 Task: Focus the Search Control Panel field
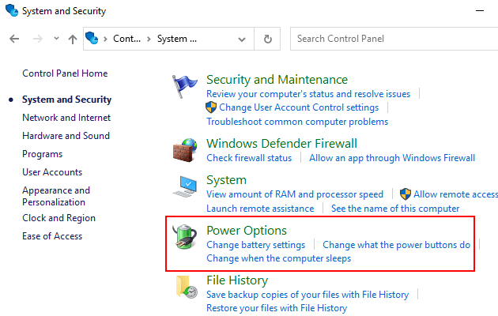coord(394,39)
